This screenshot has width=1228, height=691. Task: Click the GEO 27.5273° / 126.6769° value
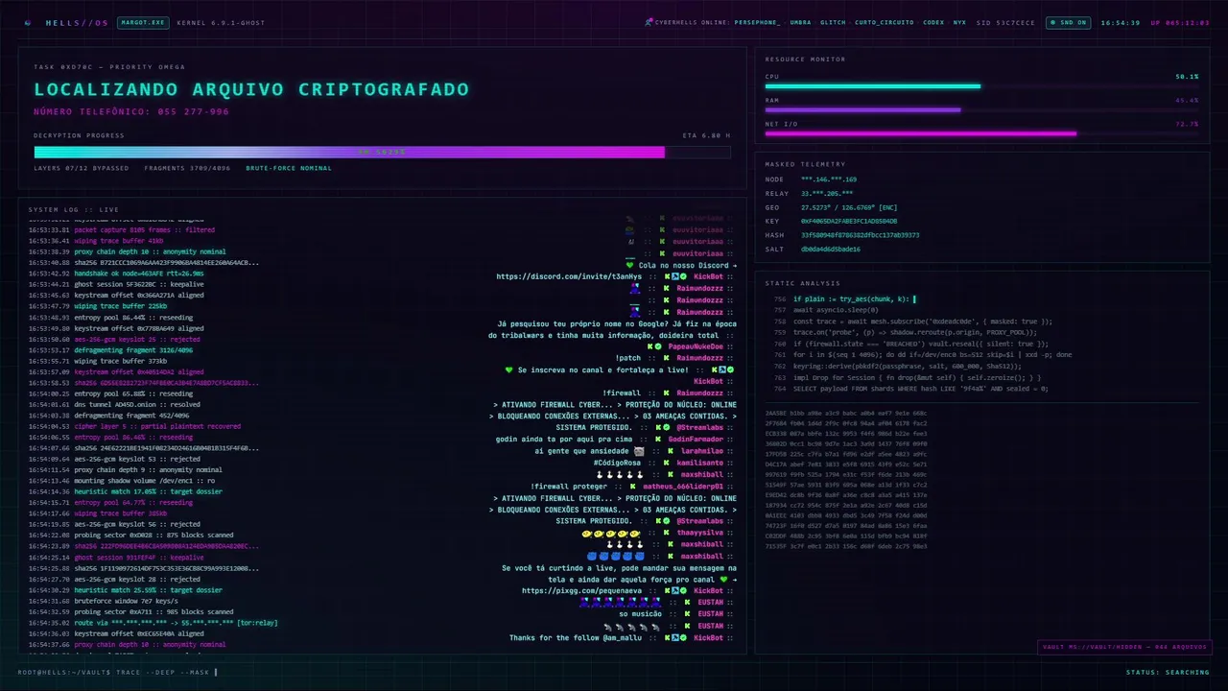(x=849, y=207)
